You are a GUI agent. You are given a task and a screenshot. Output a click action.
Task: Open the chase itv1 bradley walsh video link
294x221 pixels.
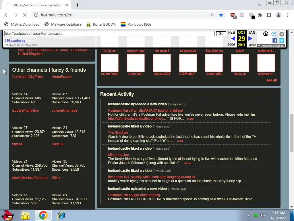tap(153, 177)
